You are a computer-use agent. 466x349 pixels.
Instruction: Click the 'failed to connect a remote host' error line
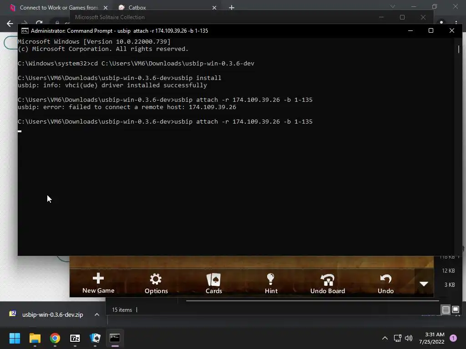click(127, 107)
